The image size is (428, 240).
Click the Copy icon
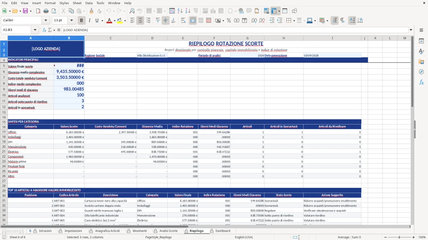click(71, 11)
